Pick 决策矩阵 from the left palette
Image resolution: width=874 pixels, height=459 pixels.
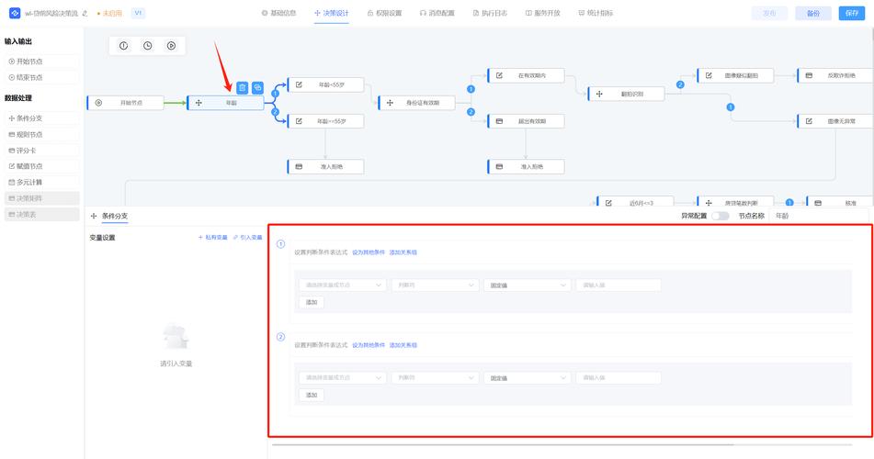point(41,198)
